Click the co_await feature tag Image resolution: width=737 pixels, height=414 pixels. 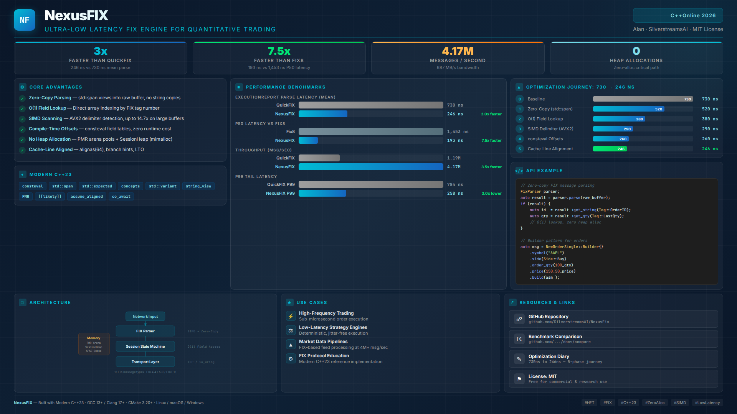[x=121, y=197]
